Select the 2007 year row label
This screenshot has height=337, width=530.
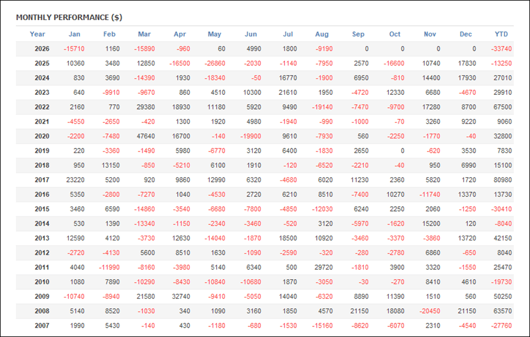[42, 325]
